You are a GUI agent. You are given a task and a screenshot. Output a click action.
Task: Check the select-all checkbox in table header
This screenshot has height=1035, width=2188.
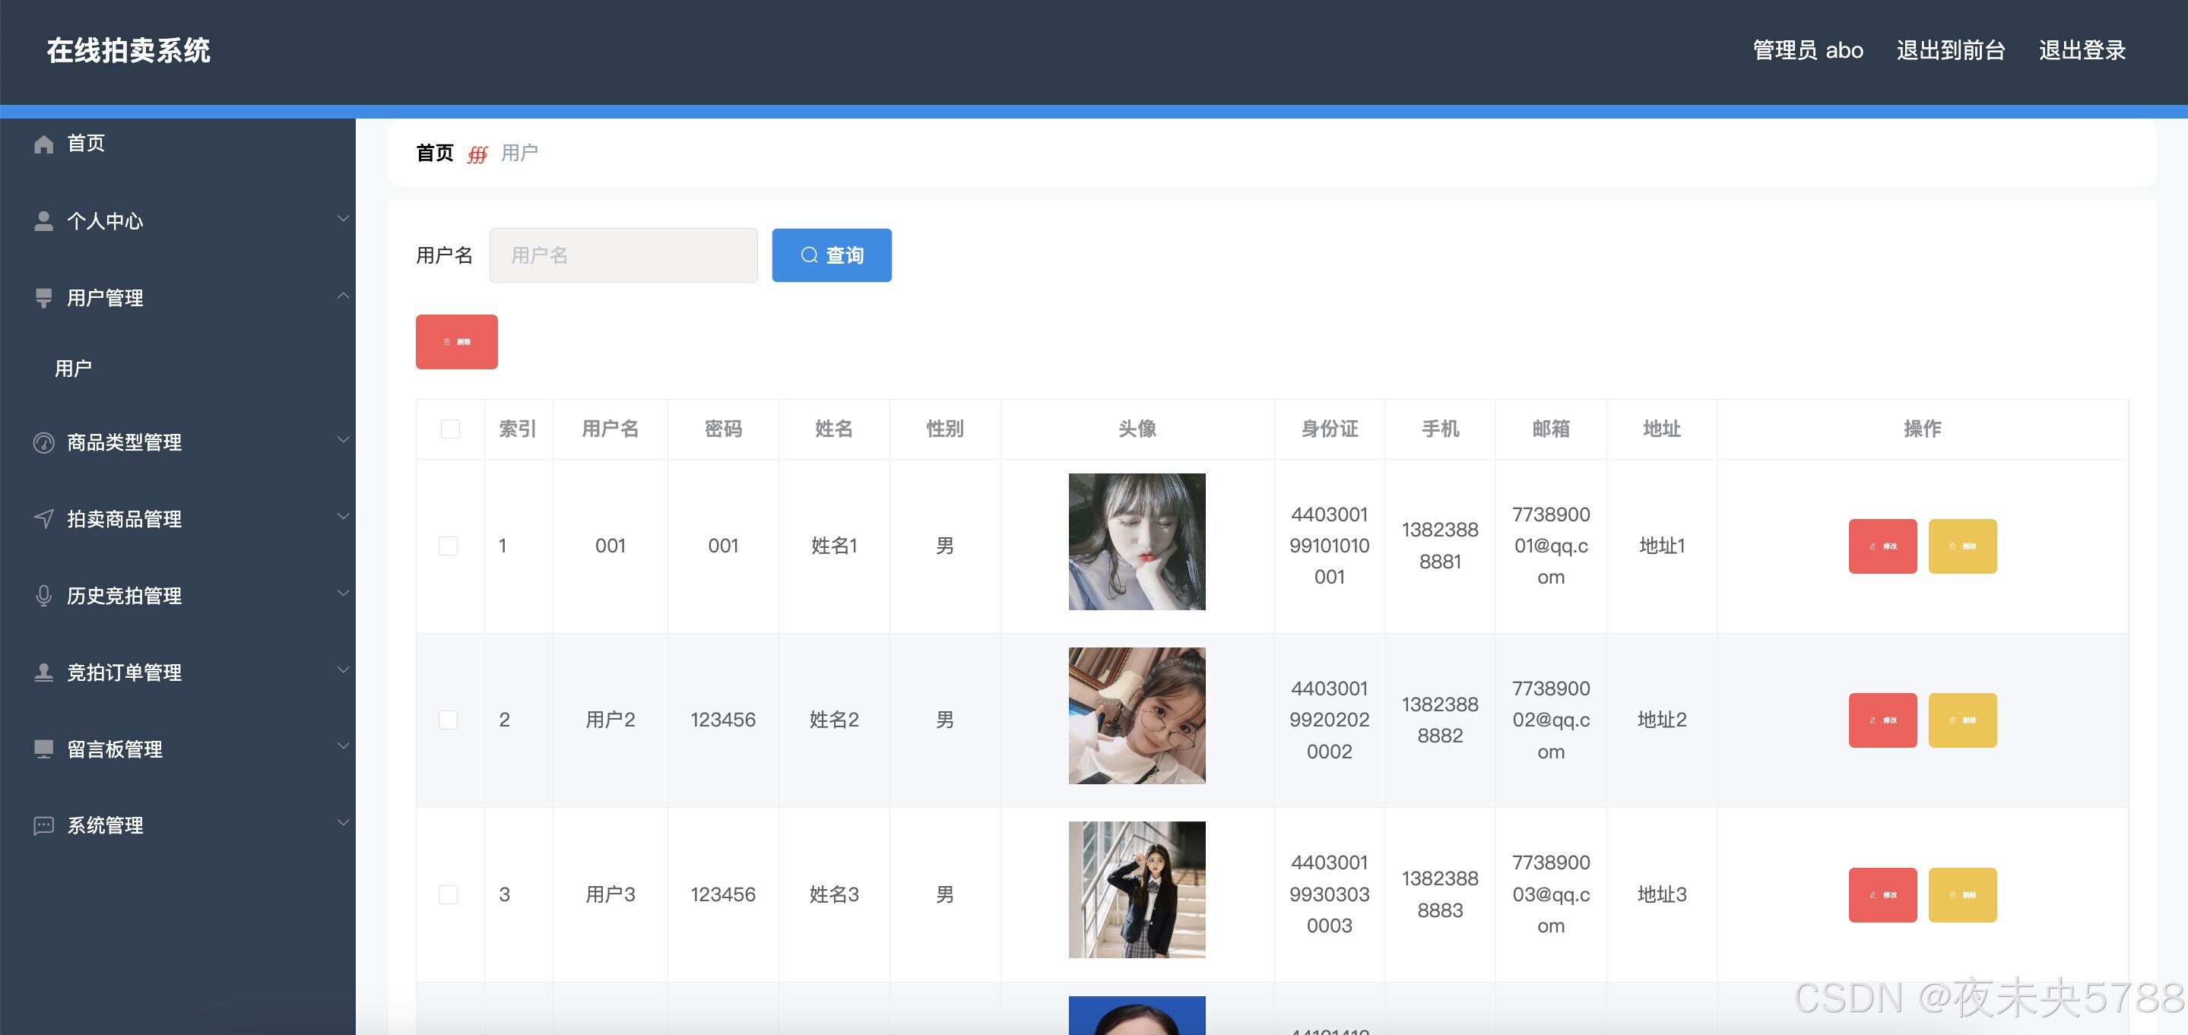click(450, 429)
